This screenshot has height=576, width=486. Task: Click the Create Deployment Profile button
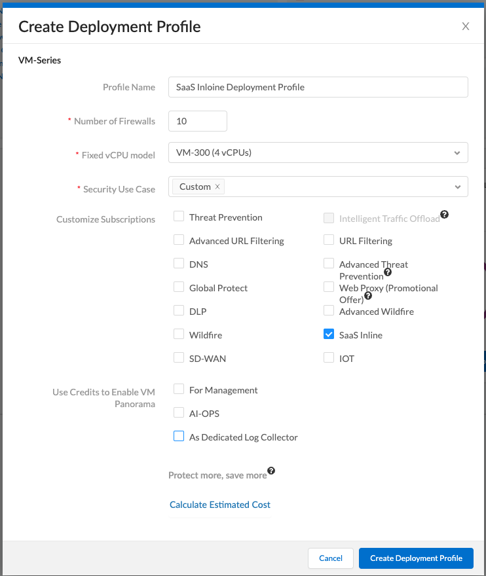pos(416,558)
